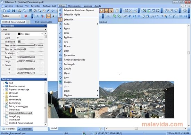This screenshot has width=191, height=135.
Task: Click the Explorador panel vertical scrollbar thumb
Action: pos(45,108)
